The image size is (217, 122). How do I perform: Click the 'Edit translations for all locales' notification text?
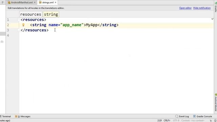tap(36, 8)
